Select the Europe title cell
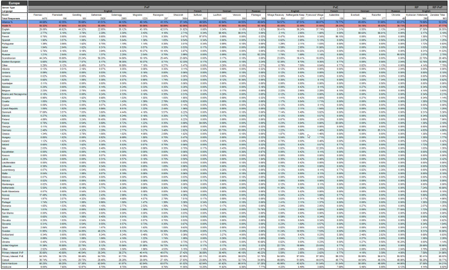Screen dimensions: 449x270 [x=14, y=3]
